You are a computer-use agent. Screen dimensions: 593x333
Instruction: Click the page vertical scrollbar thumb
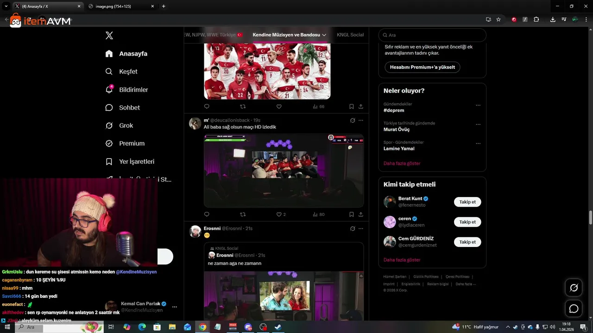[x=590, y=217]
